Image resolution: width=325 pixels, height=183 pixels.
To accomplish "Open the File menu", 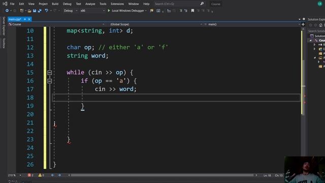I will coord(12,4).
